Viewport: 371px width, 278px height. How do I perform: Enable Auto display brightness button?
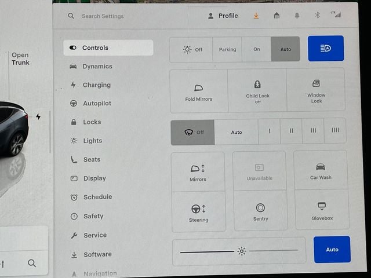click(x=332, y=250)
